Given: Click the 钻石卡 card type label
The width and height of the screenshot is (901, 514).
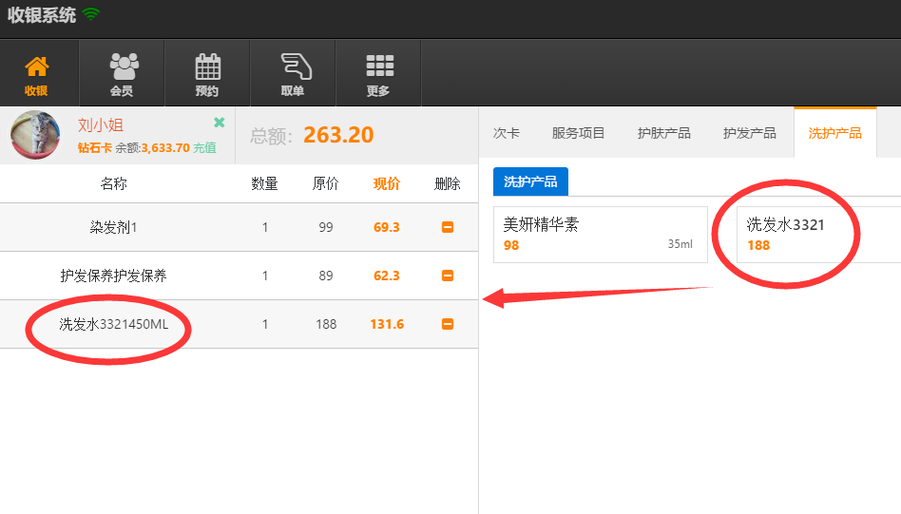Looking at the screenshot, I should pyautogui.click(x=95, y=147).
